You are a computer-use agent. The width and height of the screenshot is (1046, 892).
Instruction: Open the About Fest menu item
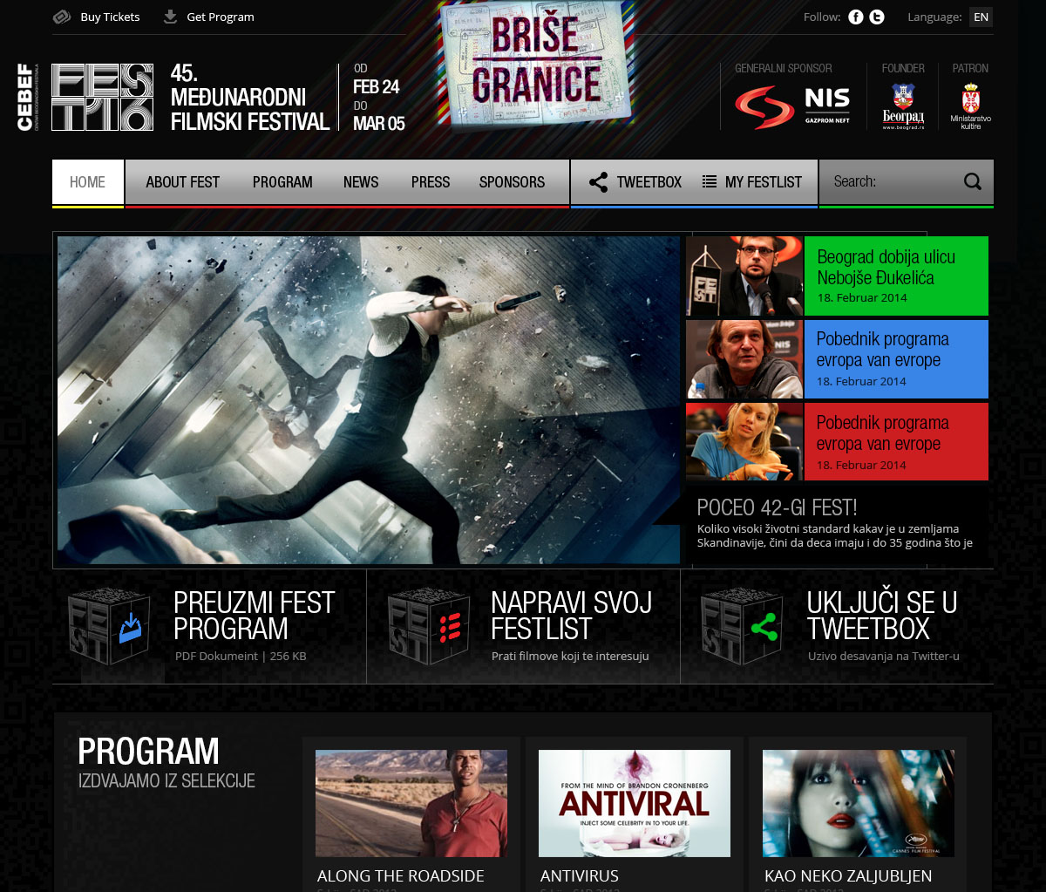pyautogui.click(x=182, y=182)
